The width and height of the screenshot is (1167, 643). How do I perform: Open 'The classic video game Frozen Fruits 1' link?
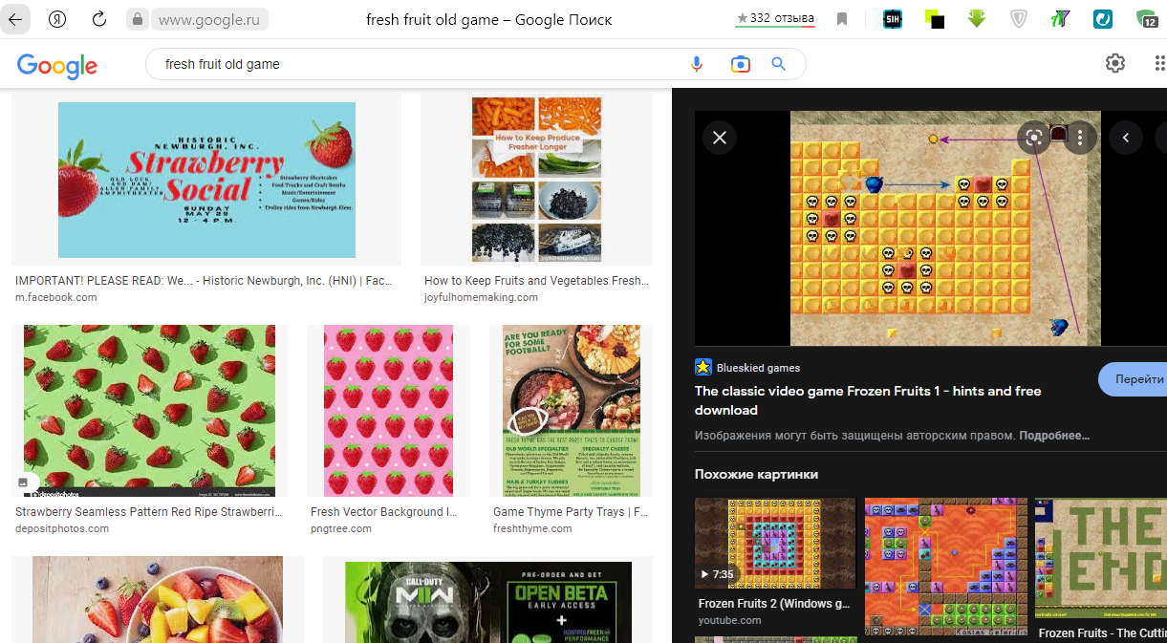point(868,400)
